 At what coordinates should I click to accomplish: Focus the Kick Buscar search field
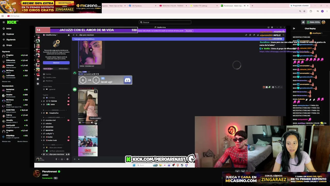[165, 22]
